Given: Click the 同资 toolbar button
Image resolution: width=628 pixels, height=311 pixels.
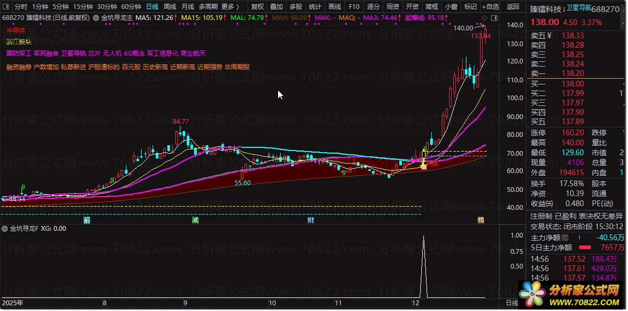Looking at the screenshot, I should pyautogui.click(x=393, y=6).
